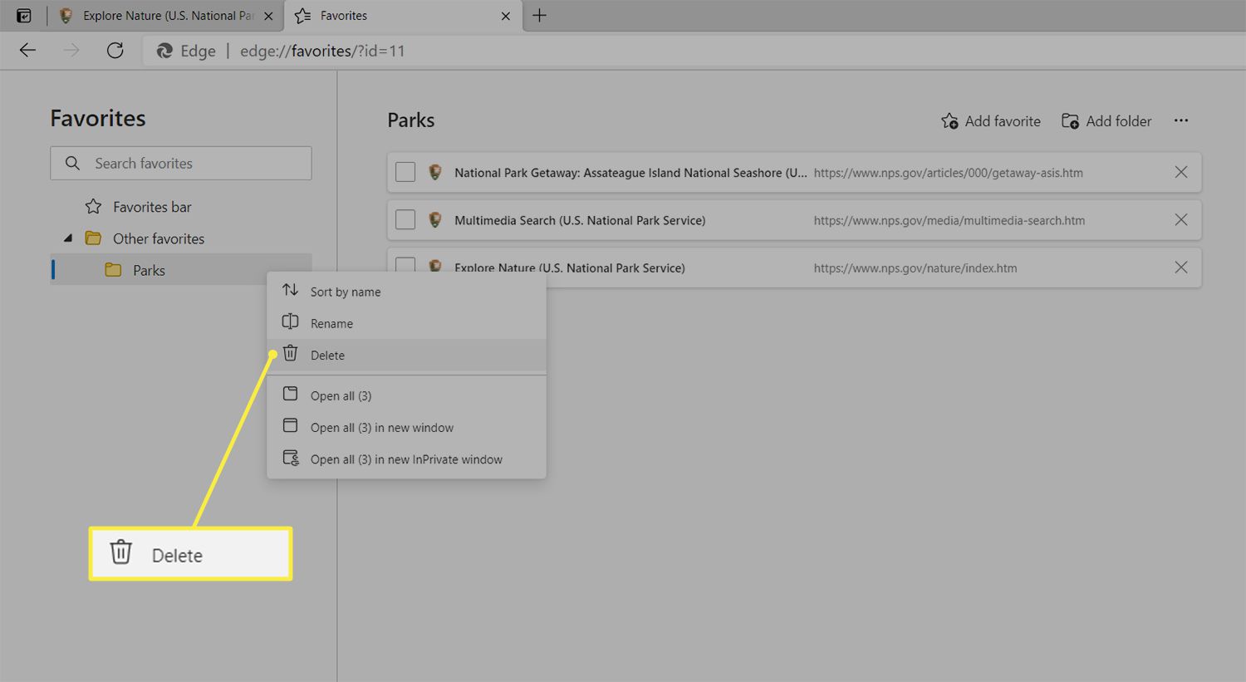
Task: Switch to the Explore Nature tab
Action: point(165,16)
